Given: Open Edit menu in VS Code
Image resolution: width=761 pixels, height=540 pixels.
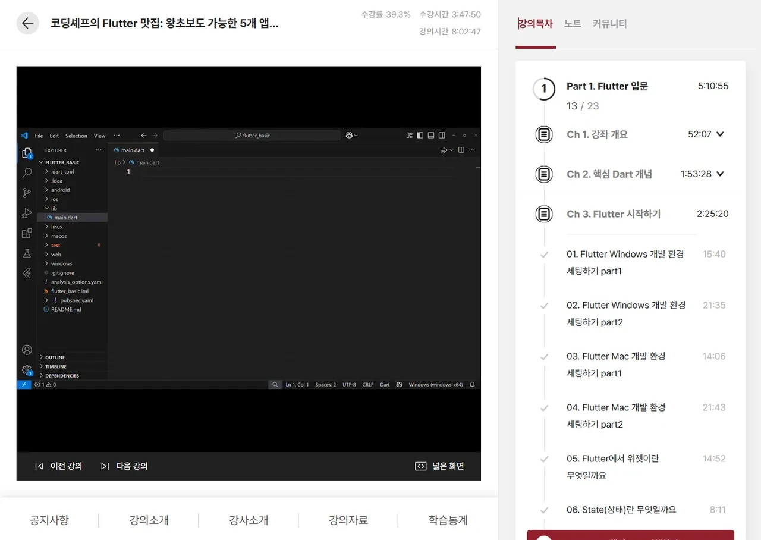Looking at the screenshot, I should pyautogui.click(x=54, y=136).
